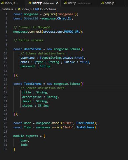
Task: Click line number 9 in gutter
Action: tap(6, 49)
